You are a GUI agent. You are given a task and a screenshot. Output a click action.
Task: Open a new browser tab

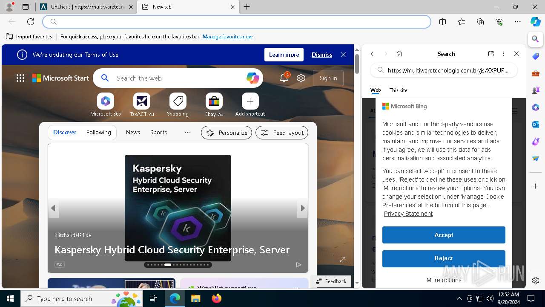coord(247,7)
